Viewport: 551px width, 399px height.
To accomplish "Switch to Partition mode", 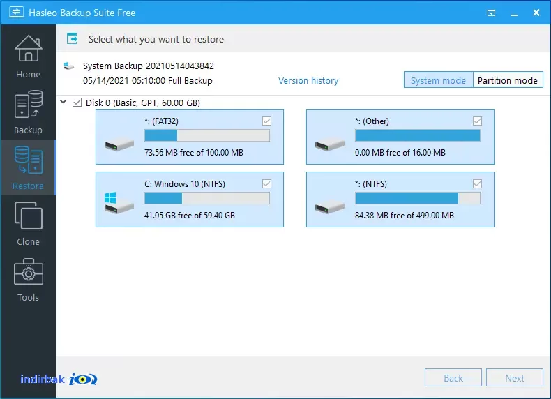I will pyautogui.click(x=508, y=80).
